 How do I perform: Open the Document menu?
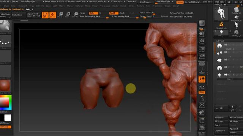click(x=23, y=6)
